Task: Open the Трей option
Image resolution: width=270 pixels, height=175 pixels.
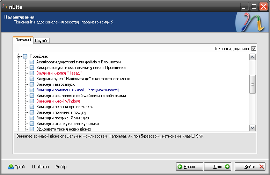Action: point(16,167)
